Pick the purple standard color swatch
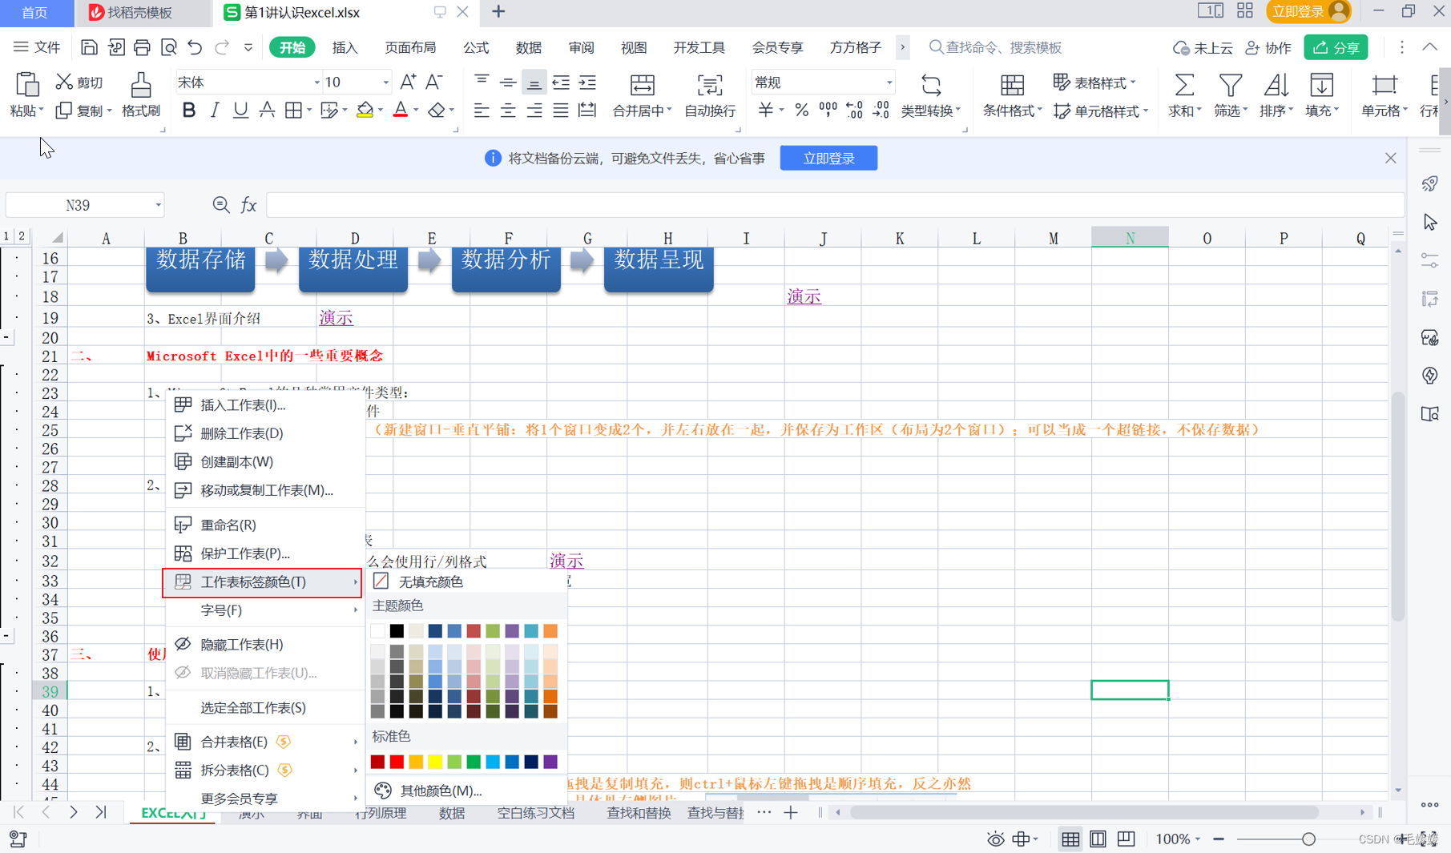 coord(550,762)
